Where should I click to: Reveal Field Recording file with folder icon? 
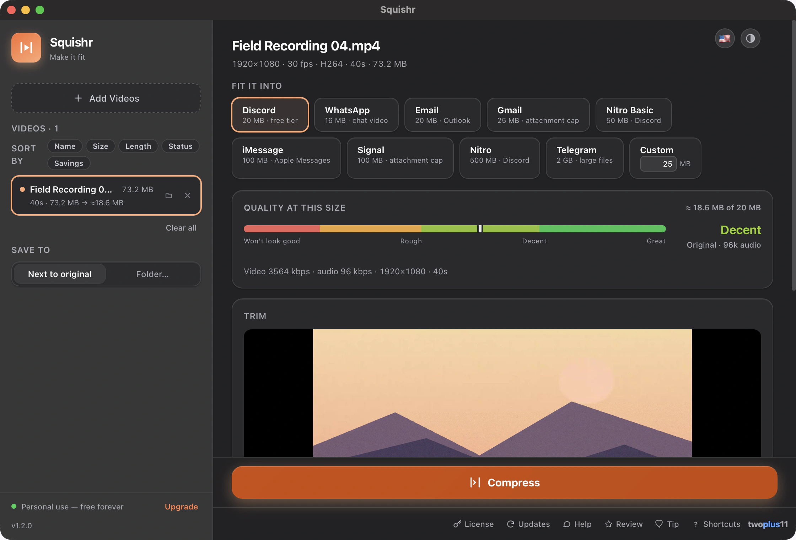[169, 195]
